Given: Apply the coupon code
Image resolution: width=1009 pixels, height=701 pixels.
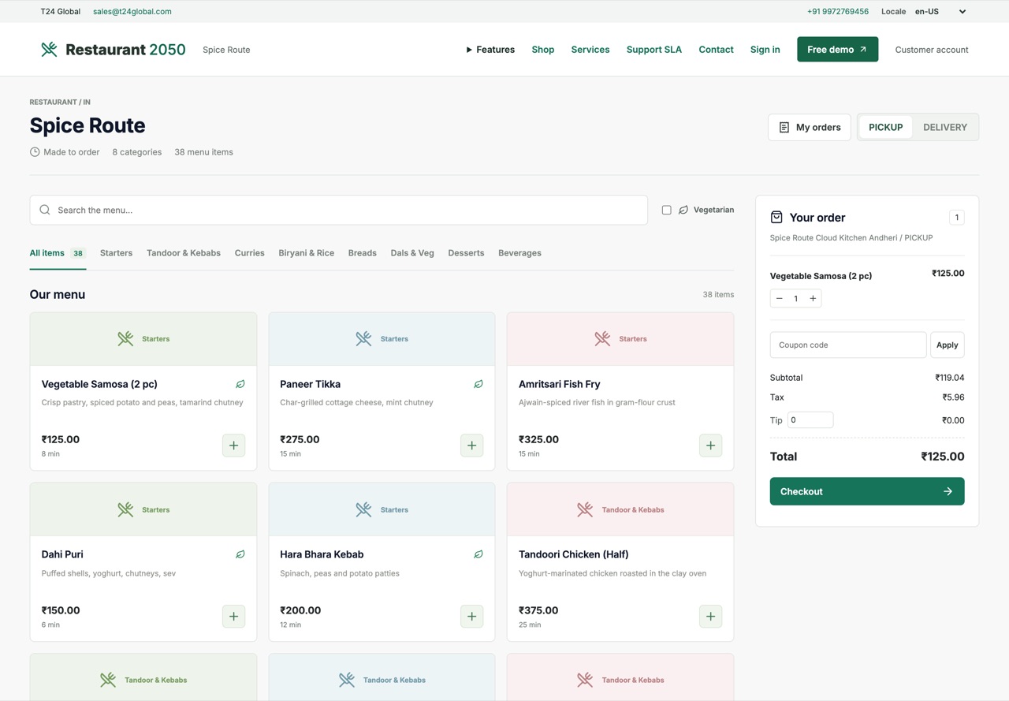Looking at the screenshot, I should [948, 345].
